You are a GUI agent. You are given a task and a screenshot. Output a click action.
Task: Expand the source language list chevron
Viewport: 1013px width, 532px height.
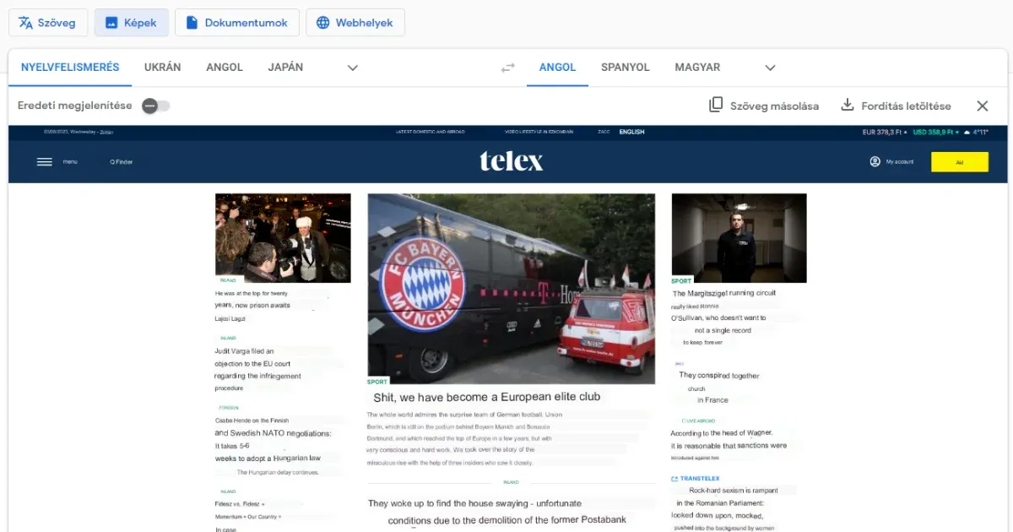353,68
